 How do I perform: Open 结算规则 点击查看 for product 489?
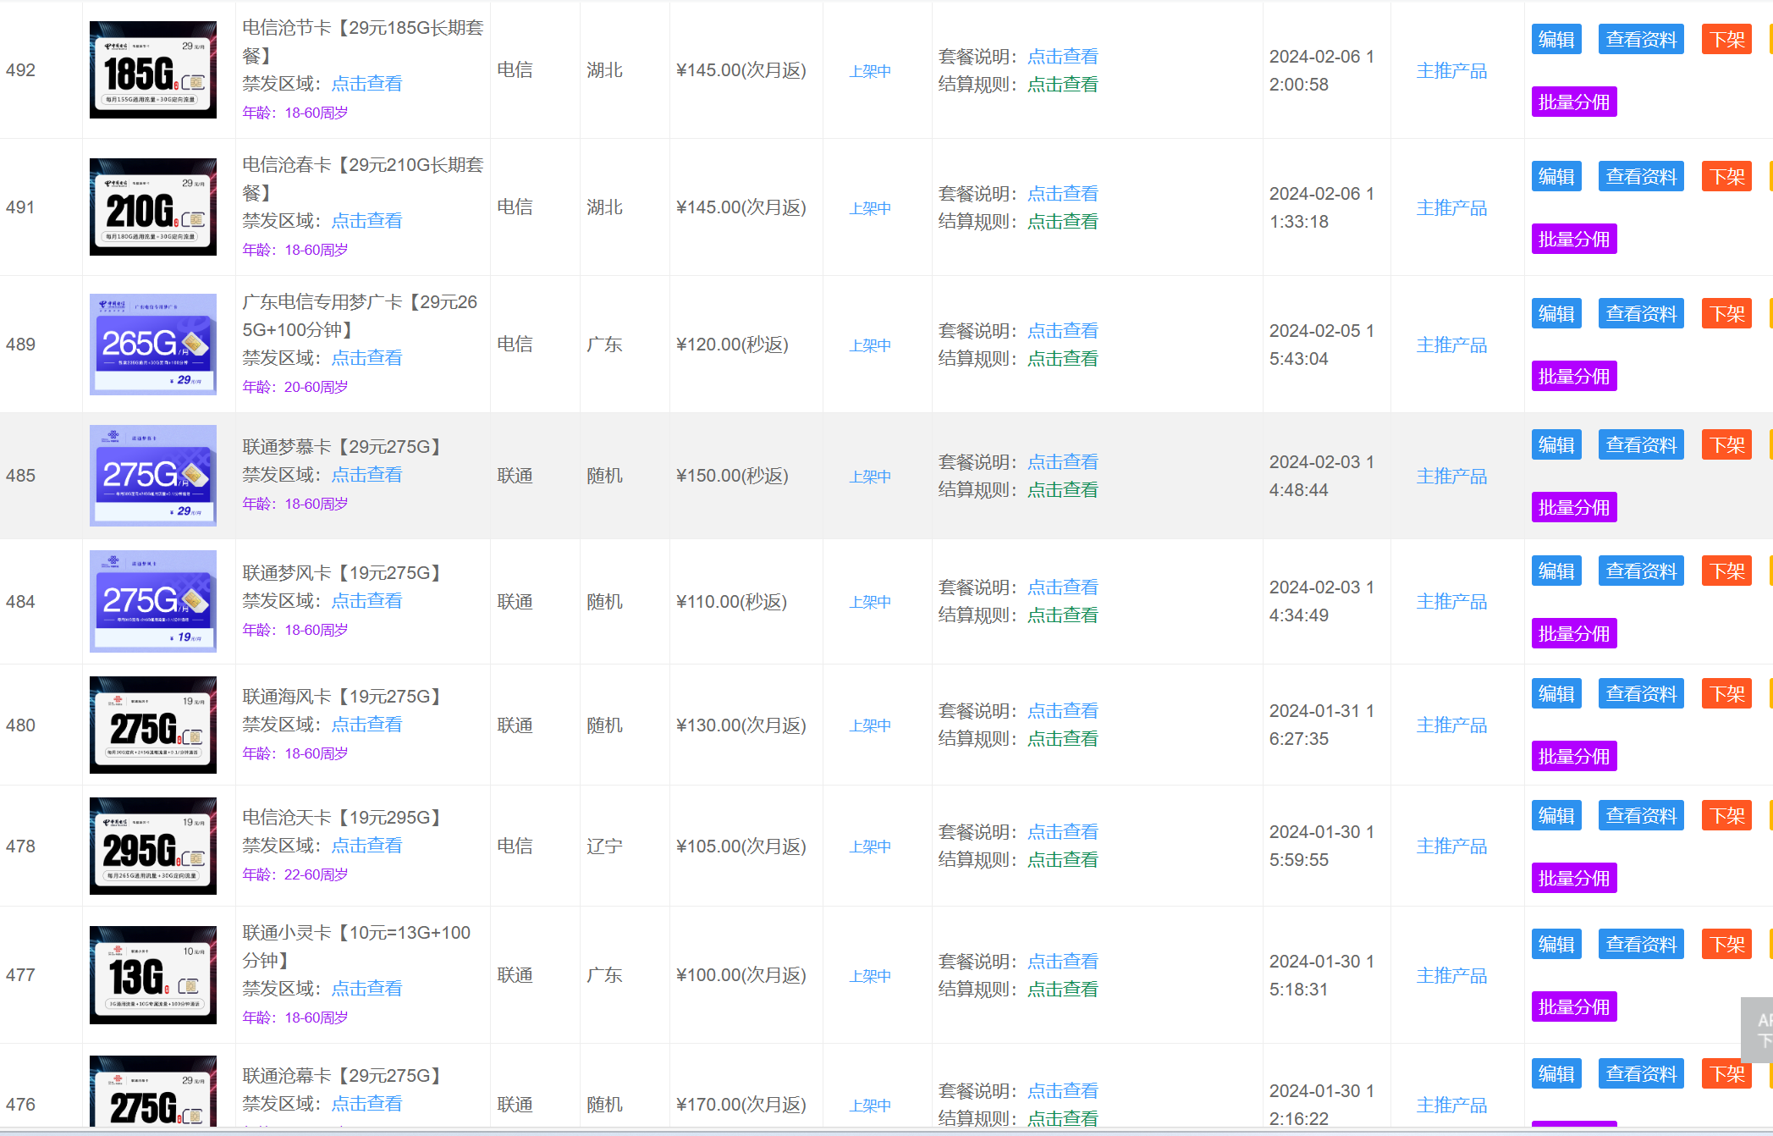pyautogui.click(x=1063, y=358)
